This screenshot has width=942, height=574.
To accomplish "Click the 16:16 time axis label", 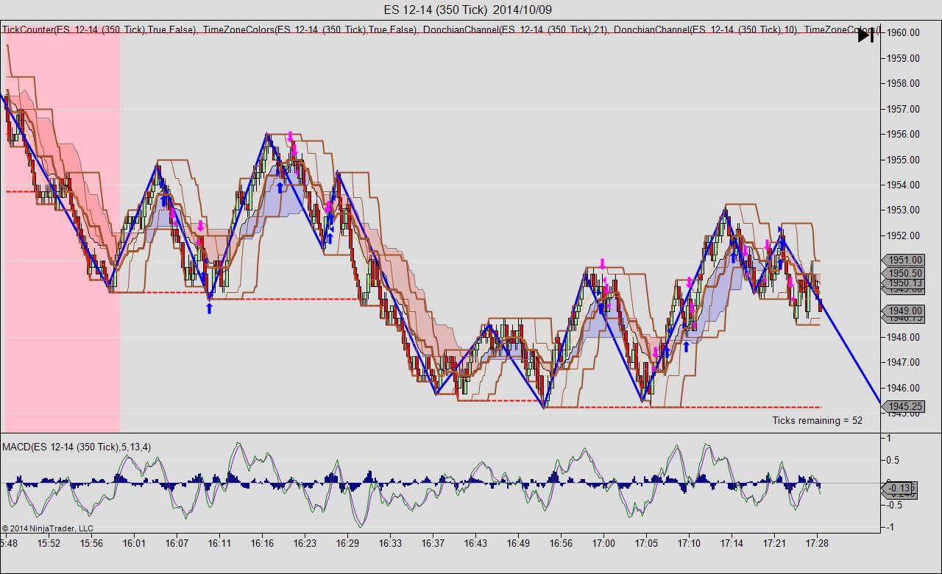I will coord(262,543).
